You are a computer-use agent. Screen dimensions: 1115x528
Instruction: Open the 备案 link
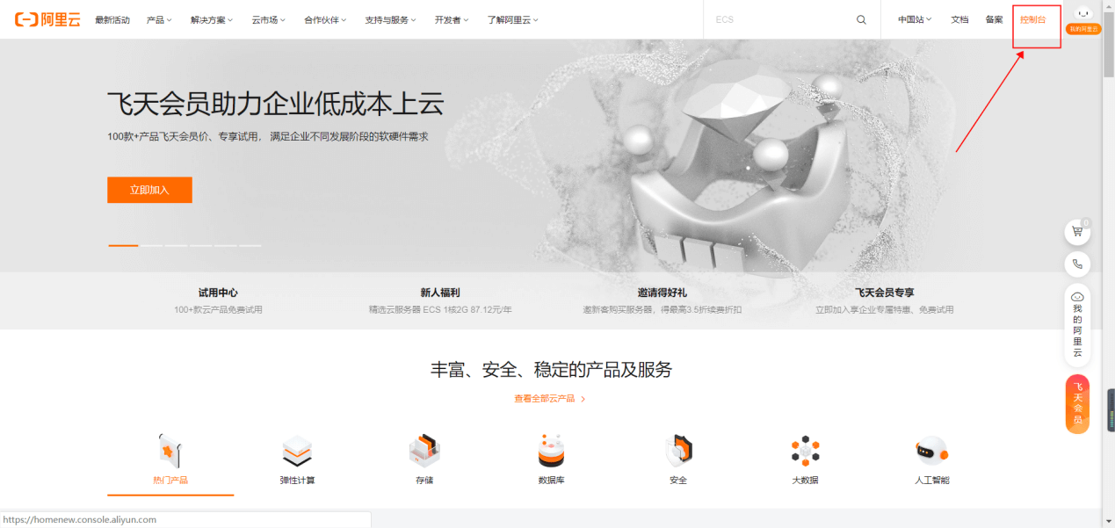[994, 19]
